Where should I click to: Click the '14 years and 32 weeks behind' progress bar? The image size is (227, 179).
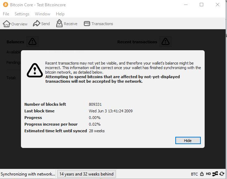pos(86,174)
